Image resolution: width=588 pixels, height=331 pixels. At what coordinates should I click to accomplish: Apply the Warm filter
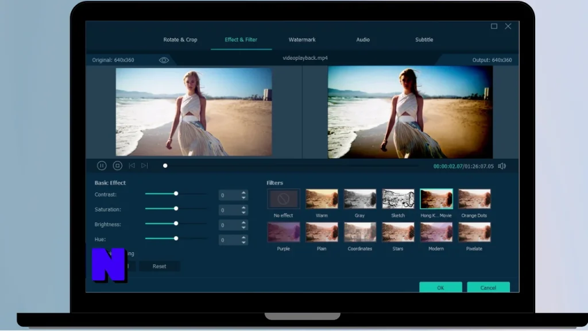322,199
